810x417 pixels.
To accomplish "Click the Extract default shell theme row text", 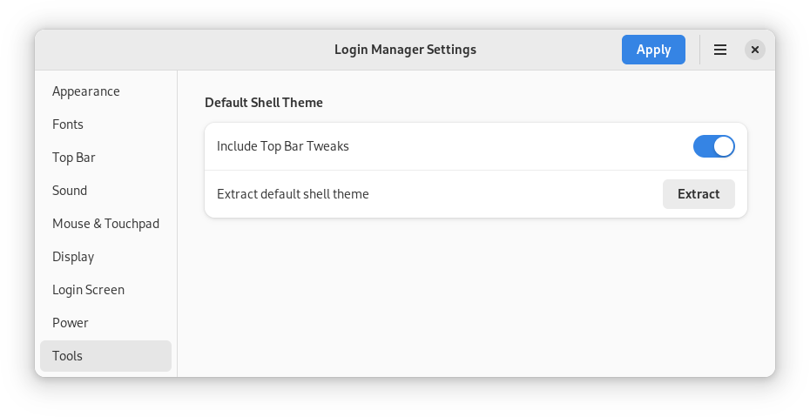I will (293, 194).
